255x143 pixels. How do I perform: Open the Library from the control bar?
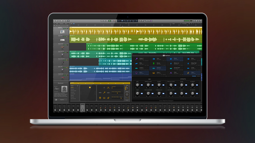point(55,21)
